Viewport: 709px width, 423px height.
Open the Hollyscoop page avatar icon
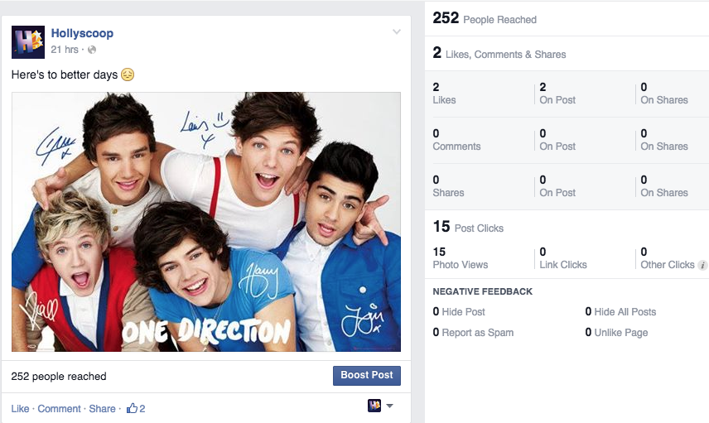(28, 42)
